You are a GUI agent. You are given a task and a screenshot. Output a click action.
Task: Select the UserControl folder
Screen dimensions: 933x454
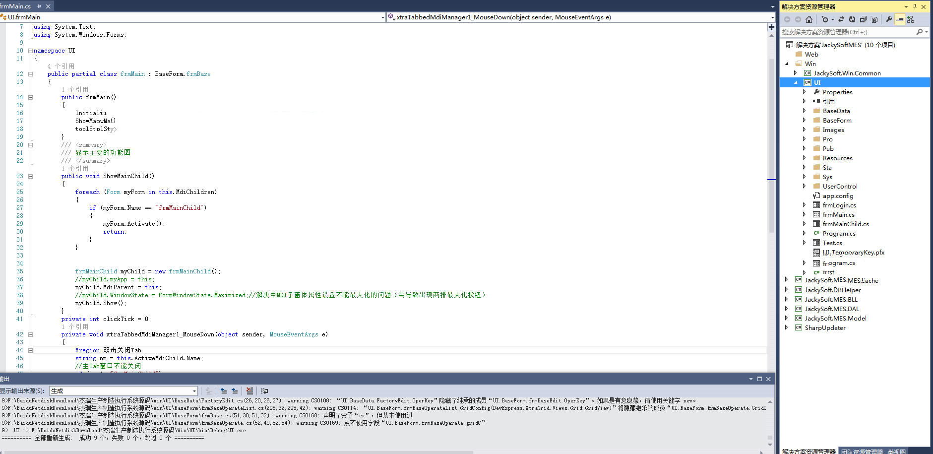tap(840, 186)
